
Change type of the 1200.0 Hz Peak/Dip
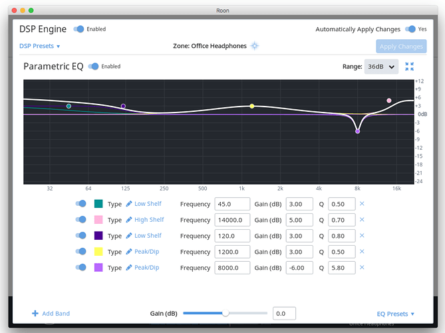coord(147,252)
